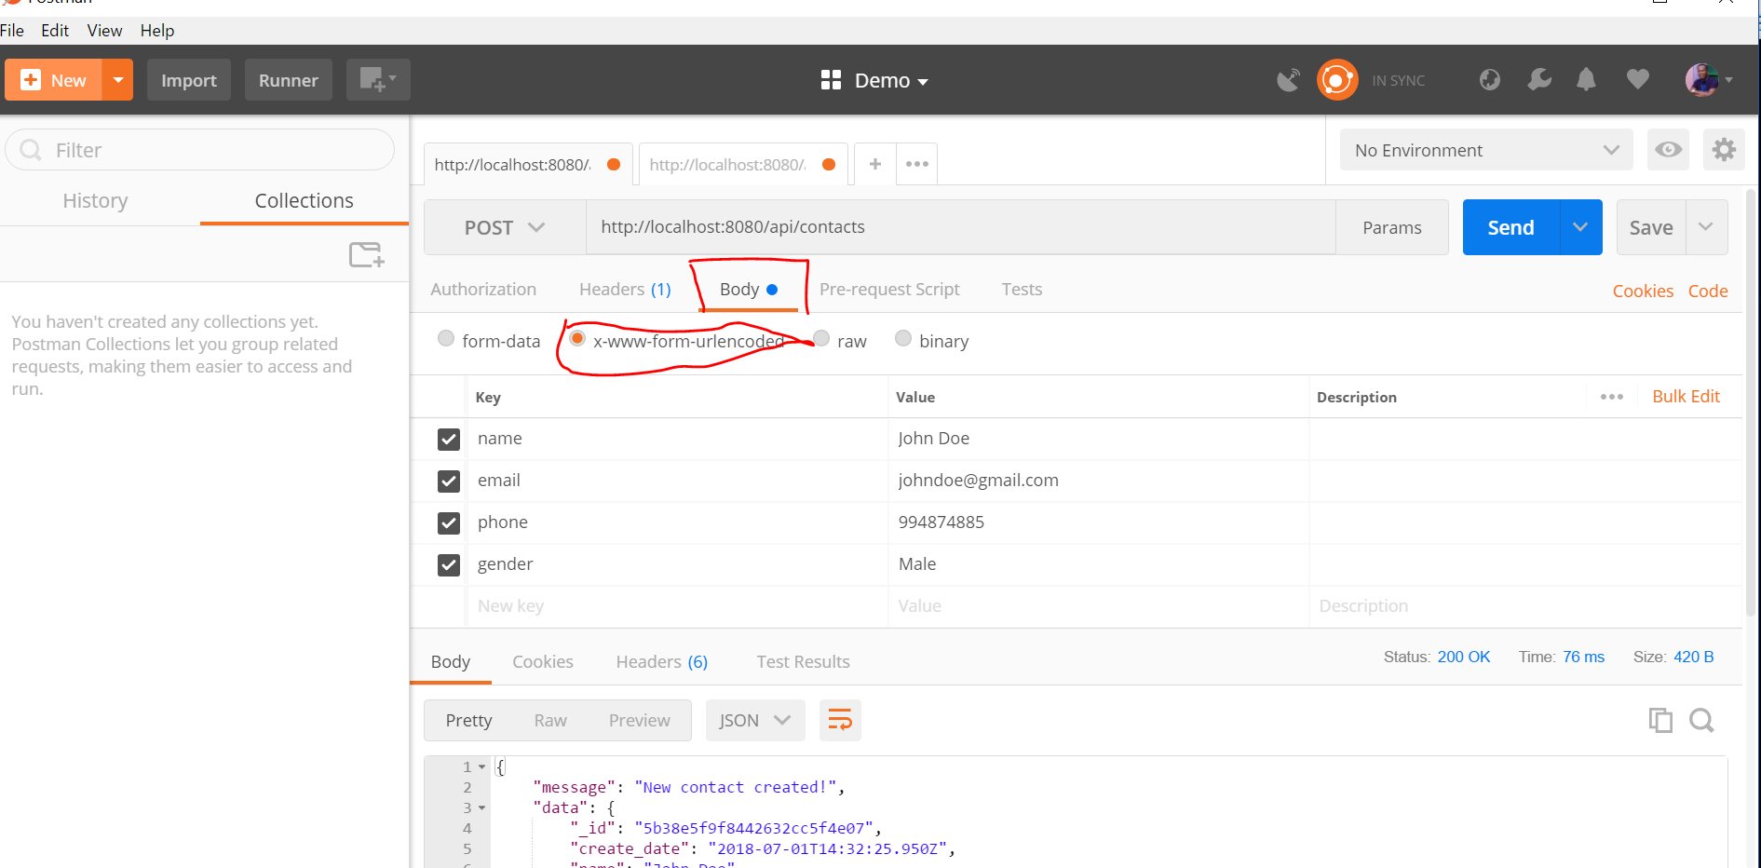Open the workspace grid icon beside Demo
The height and width of the screenshot is (868, 1761).
[x=831, y=80]
